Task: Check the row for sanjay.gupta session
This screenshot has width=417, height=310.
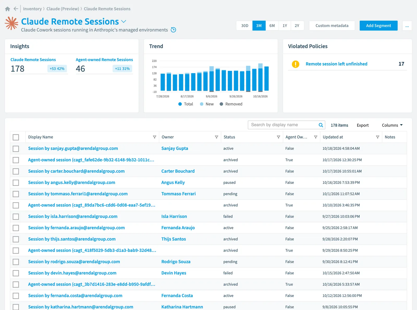Action: 16,149
